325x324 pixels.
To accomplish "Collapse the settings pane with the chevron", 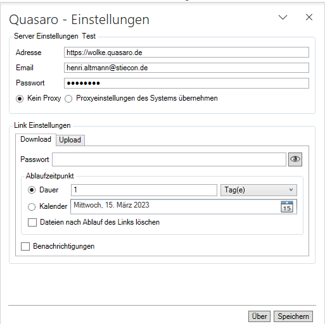I will coord(283,17).
